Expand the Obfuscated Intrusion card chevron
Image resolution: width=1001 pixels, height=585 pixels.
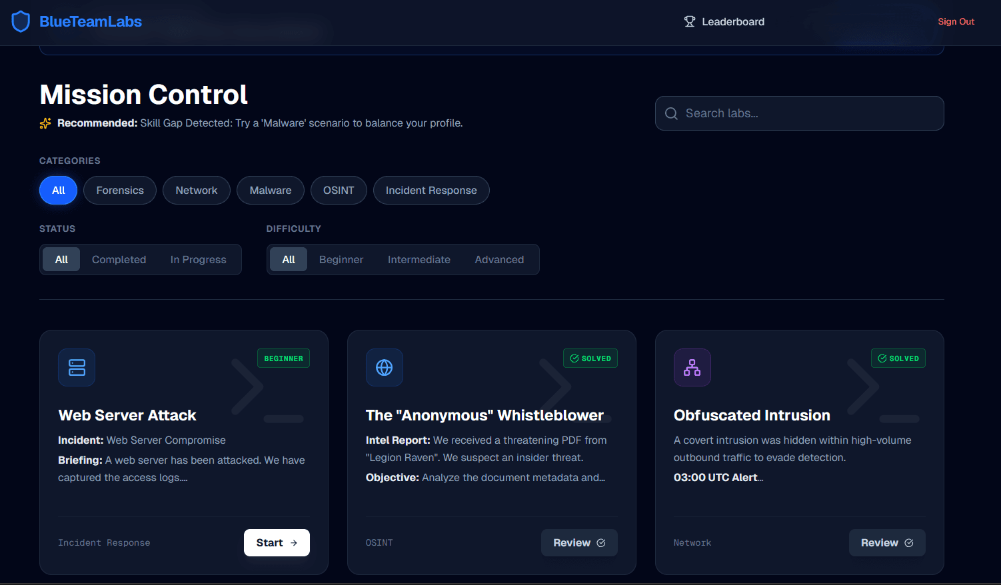point(863,386)
